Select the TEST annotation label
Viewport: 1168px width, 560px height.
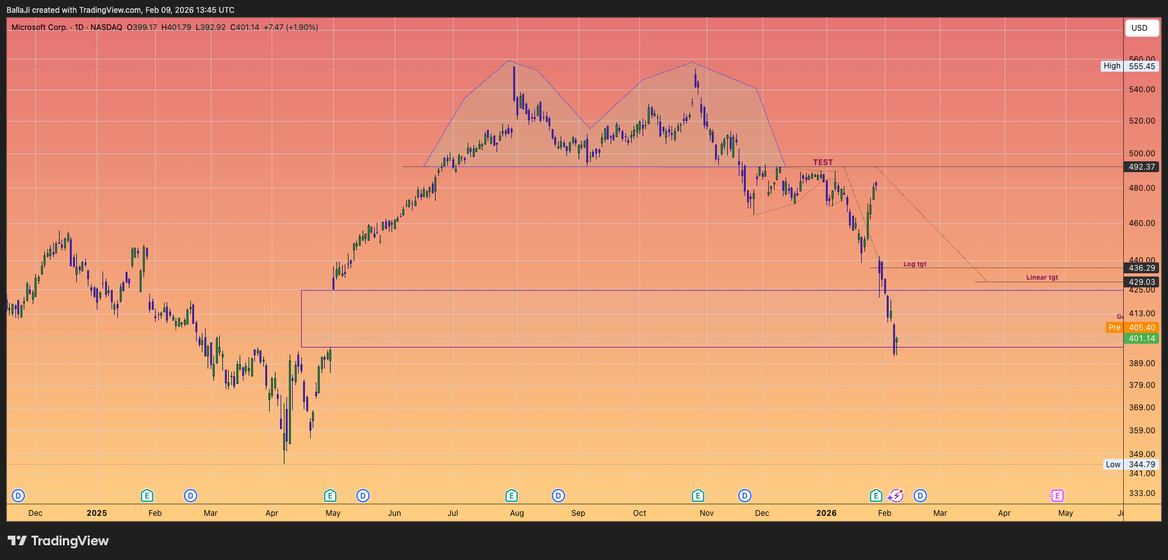pos(823,163)
